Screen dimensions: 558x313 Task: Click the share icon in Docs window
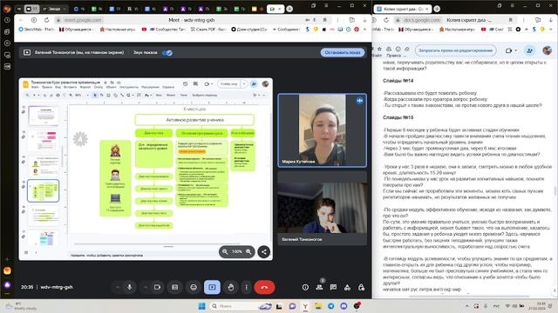[529, 50]
